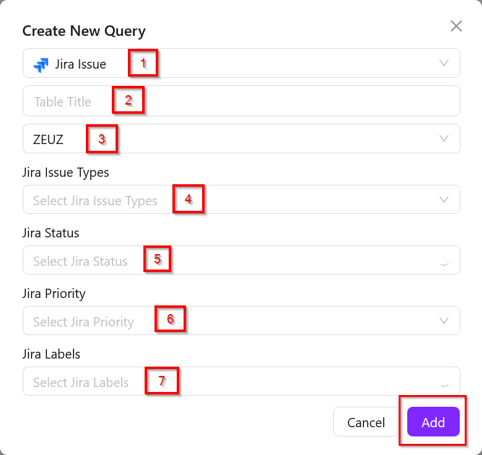Click 'Select Jira Labels' placeholder field
Viewport: 482px width, 455px height.
[x=81, y=383]
